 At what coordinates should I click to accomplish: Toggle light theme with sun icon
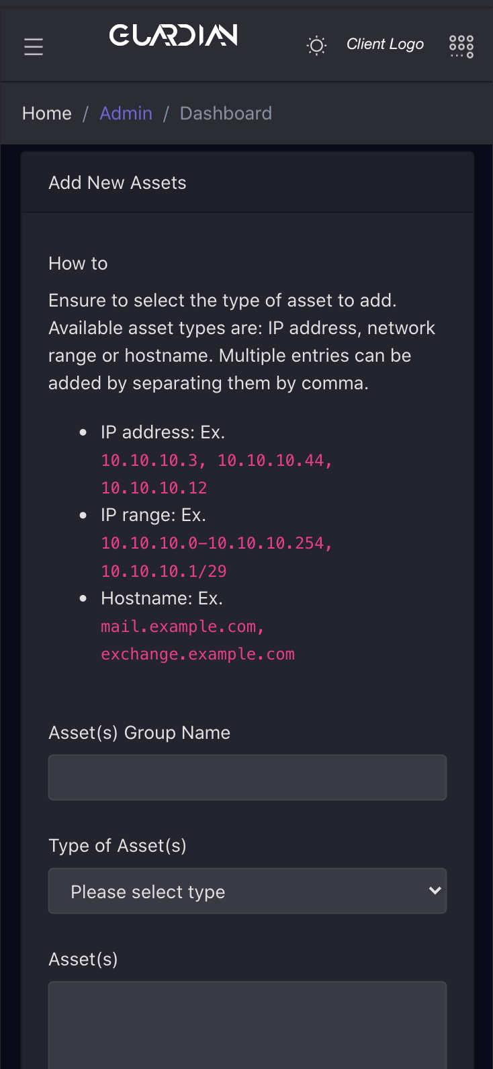(316, 45)
